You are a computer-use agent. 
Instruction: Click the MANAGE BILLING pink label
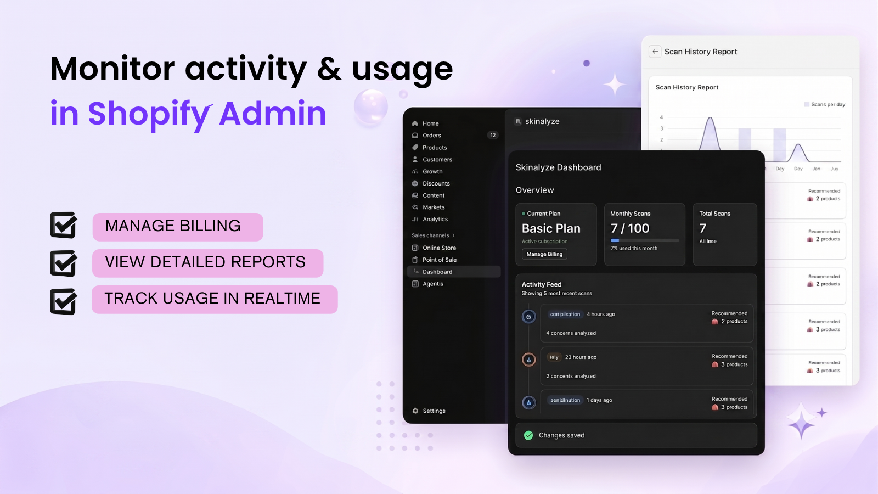pyautogui.click(x=178, y=227)
